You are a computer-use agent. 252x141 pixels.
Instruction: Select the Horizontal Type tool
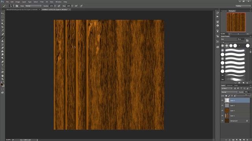(2, 65)
